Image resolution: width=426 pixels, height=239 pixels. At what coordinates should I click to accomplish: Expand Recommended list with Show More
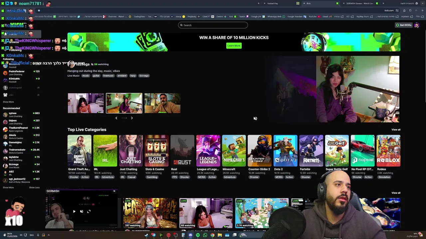click(8, 188)
